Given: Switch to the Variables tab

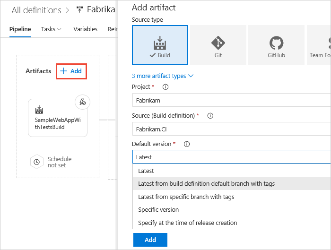Looking at the screenshot, I should (85, 29).
